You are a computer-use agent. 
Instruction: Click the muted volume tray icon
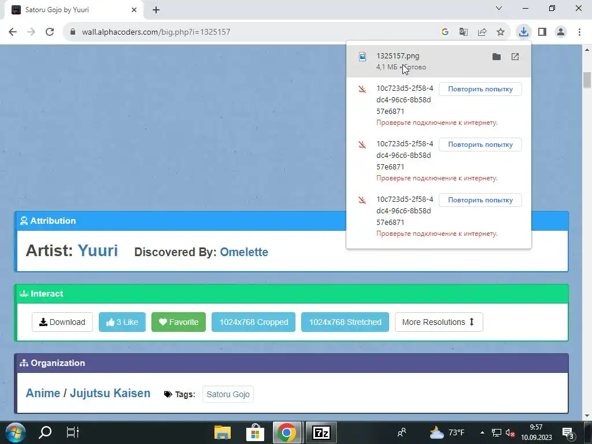pyautogui.click(x=510, y=432)
